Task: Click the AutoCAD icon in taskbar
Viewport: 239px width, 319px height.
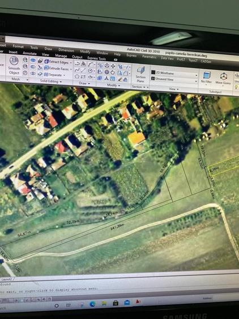Action: pos(139,301)
